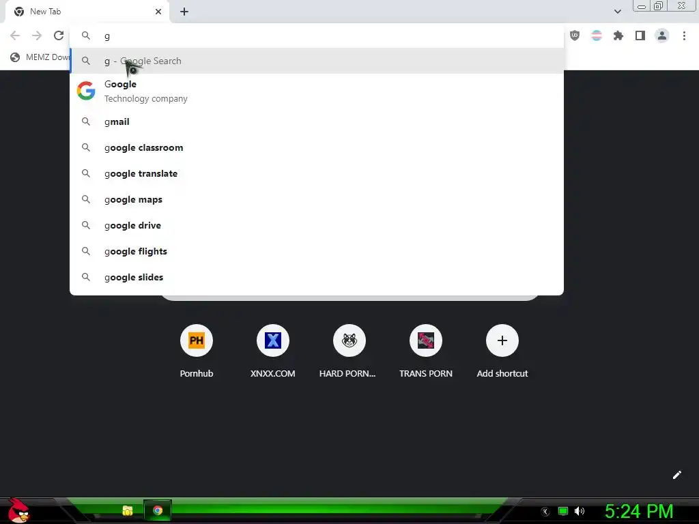Viewport: 699px width, 524px height.
Task: Open the striped flag extension icon
Action: click(597, 35)
